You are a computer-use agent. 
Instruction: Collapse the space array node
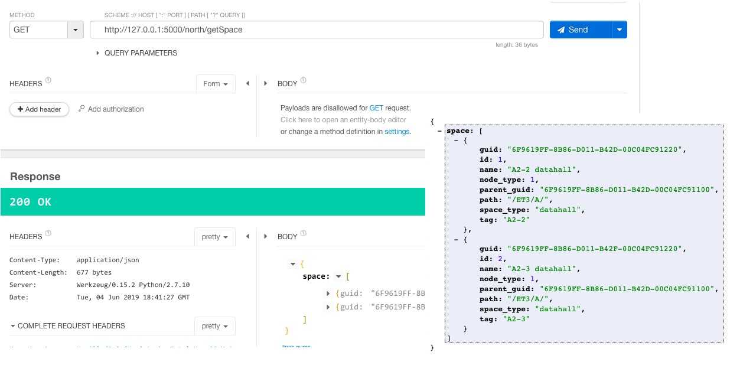(338, 276)
